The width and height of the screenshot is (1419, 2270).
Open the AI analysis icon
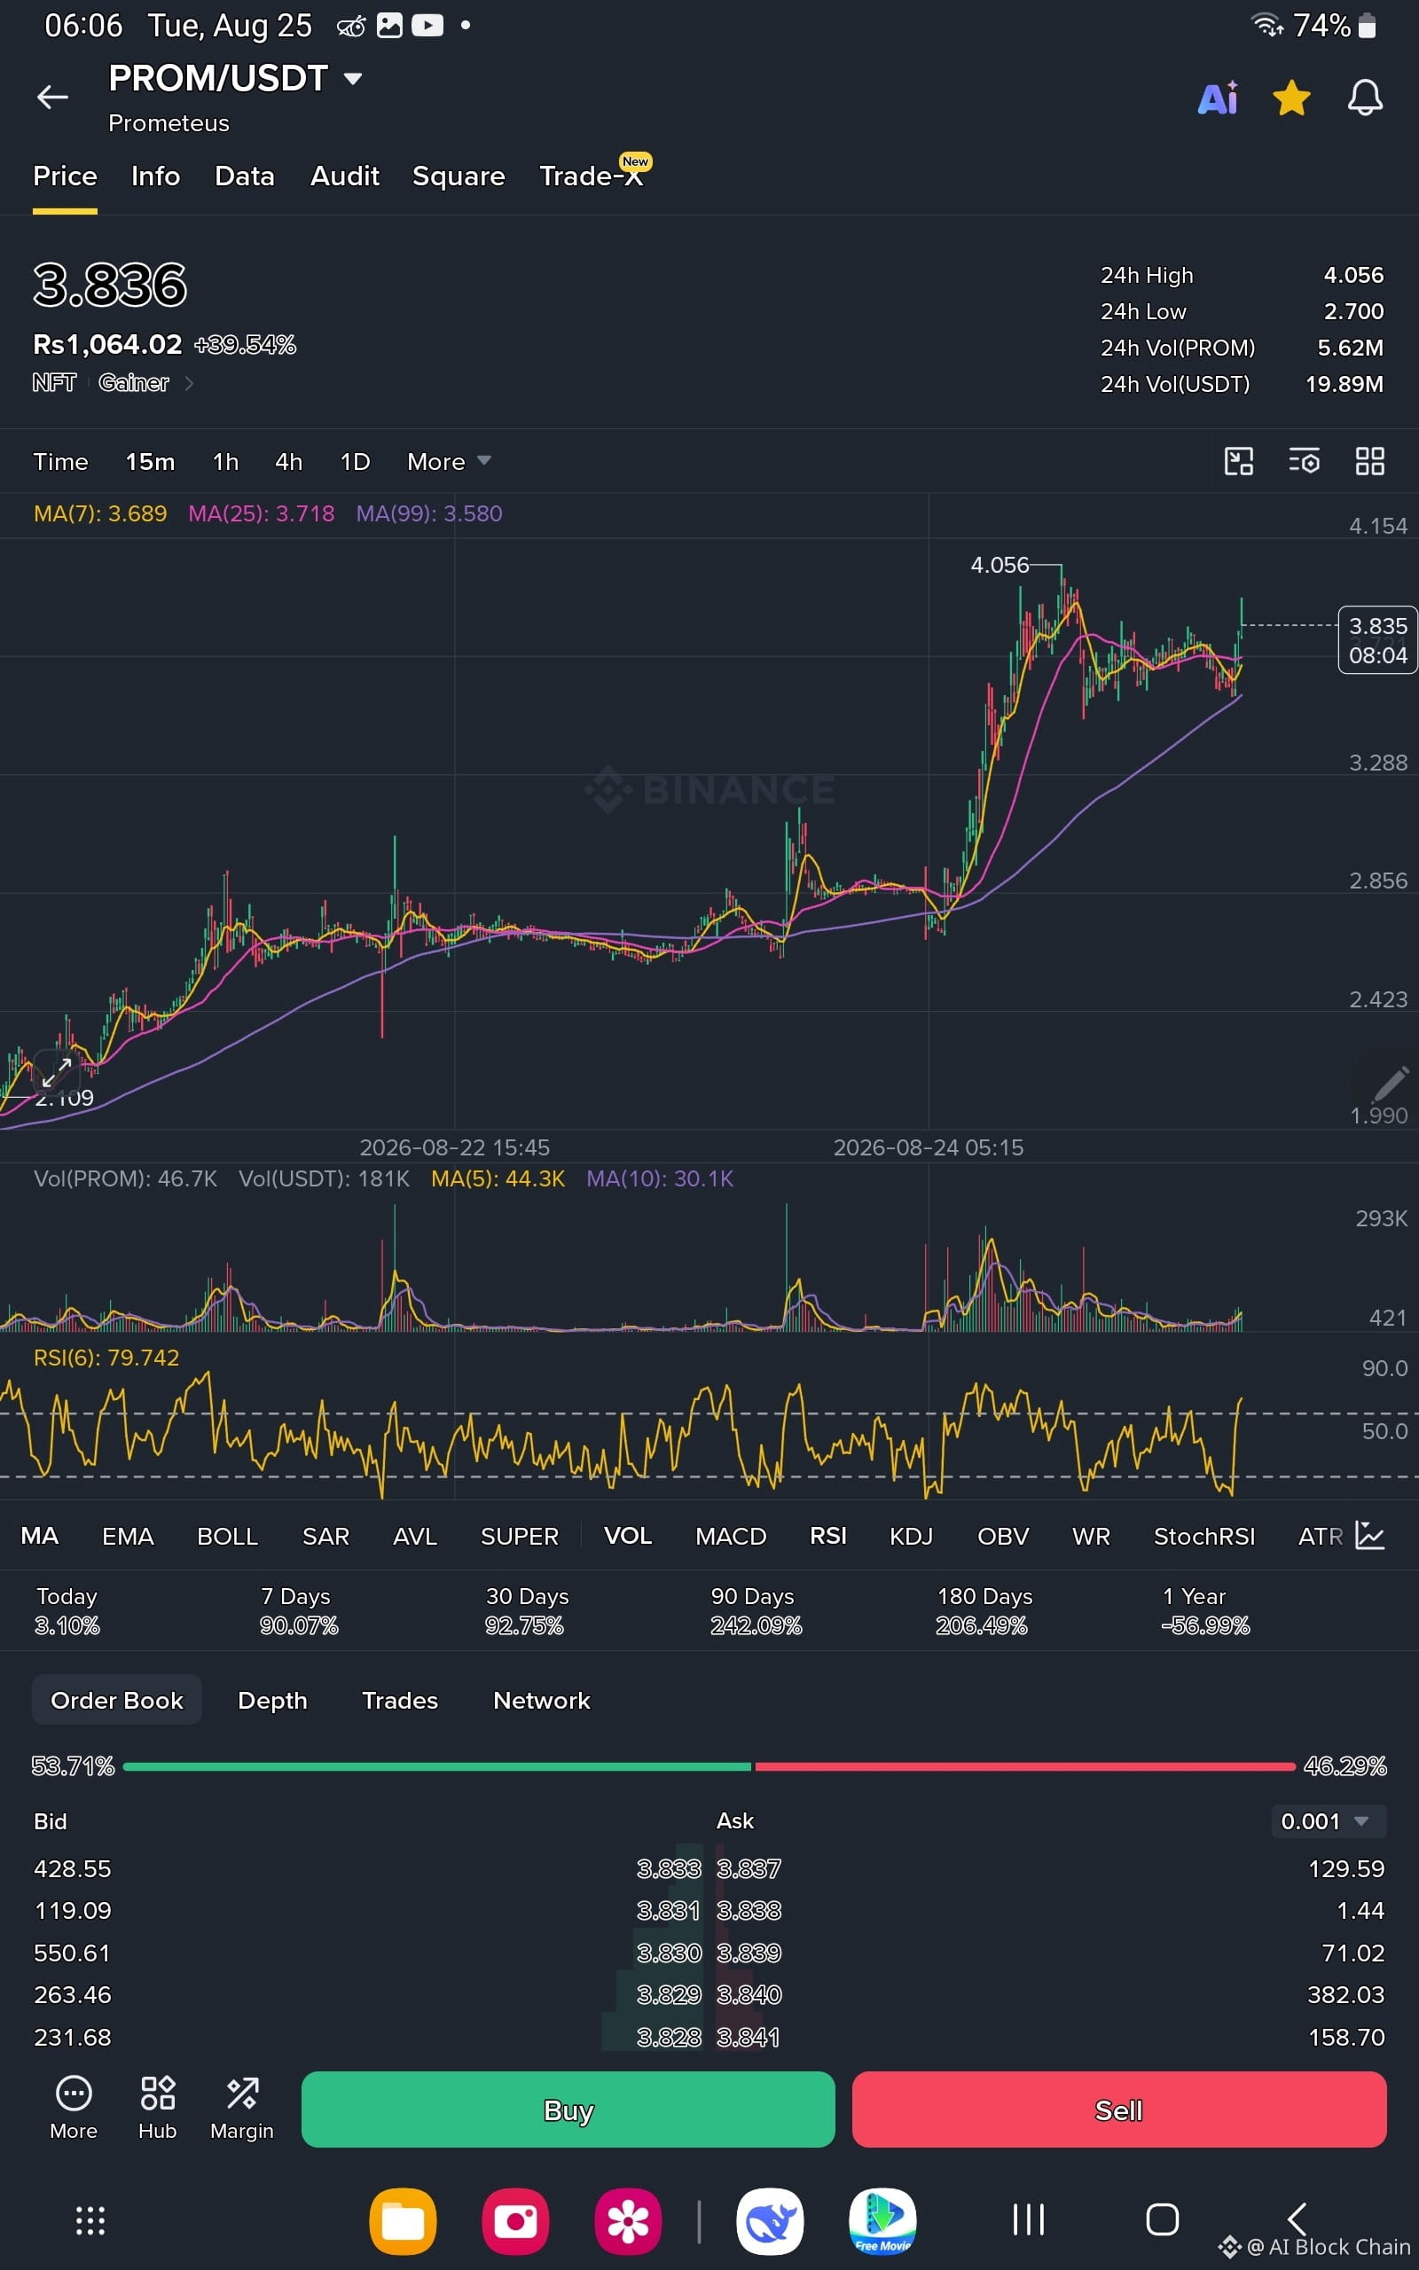coord(1219,98)
